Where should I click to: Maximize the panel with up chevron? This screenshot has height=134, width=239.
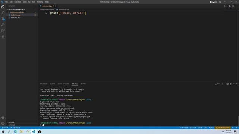click(x=234, y=84)
